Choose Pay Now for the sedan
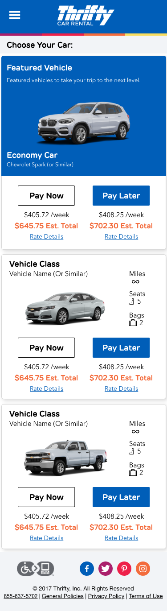Viewport: 167px width, 611px height. (x=46, y=348)
